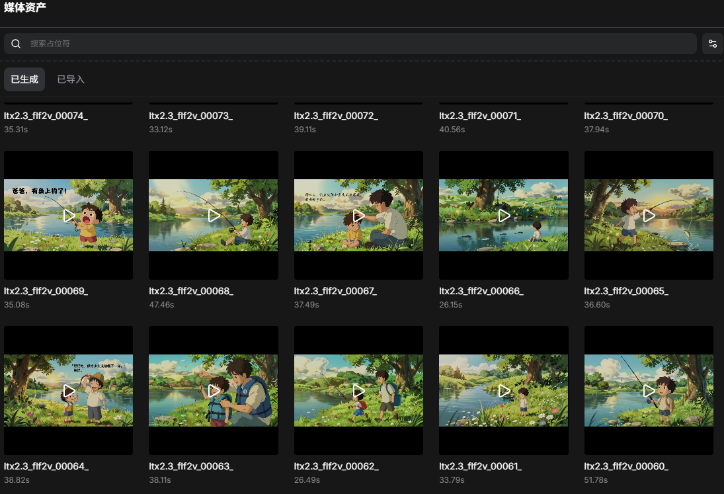
Task: Play the ltx2.3_flf2v_00061_ video
Action: click(504, 391)
